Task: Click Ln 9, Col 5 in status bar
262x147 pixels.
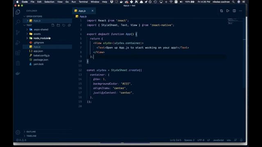Action: [x=176, y=140]
